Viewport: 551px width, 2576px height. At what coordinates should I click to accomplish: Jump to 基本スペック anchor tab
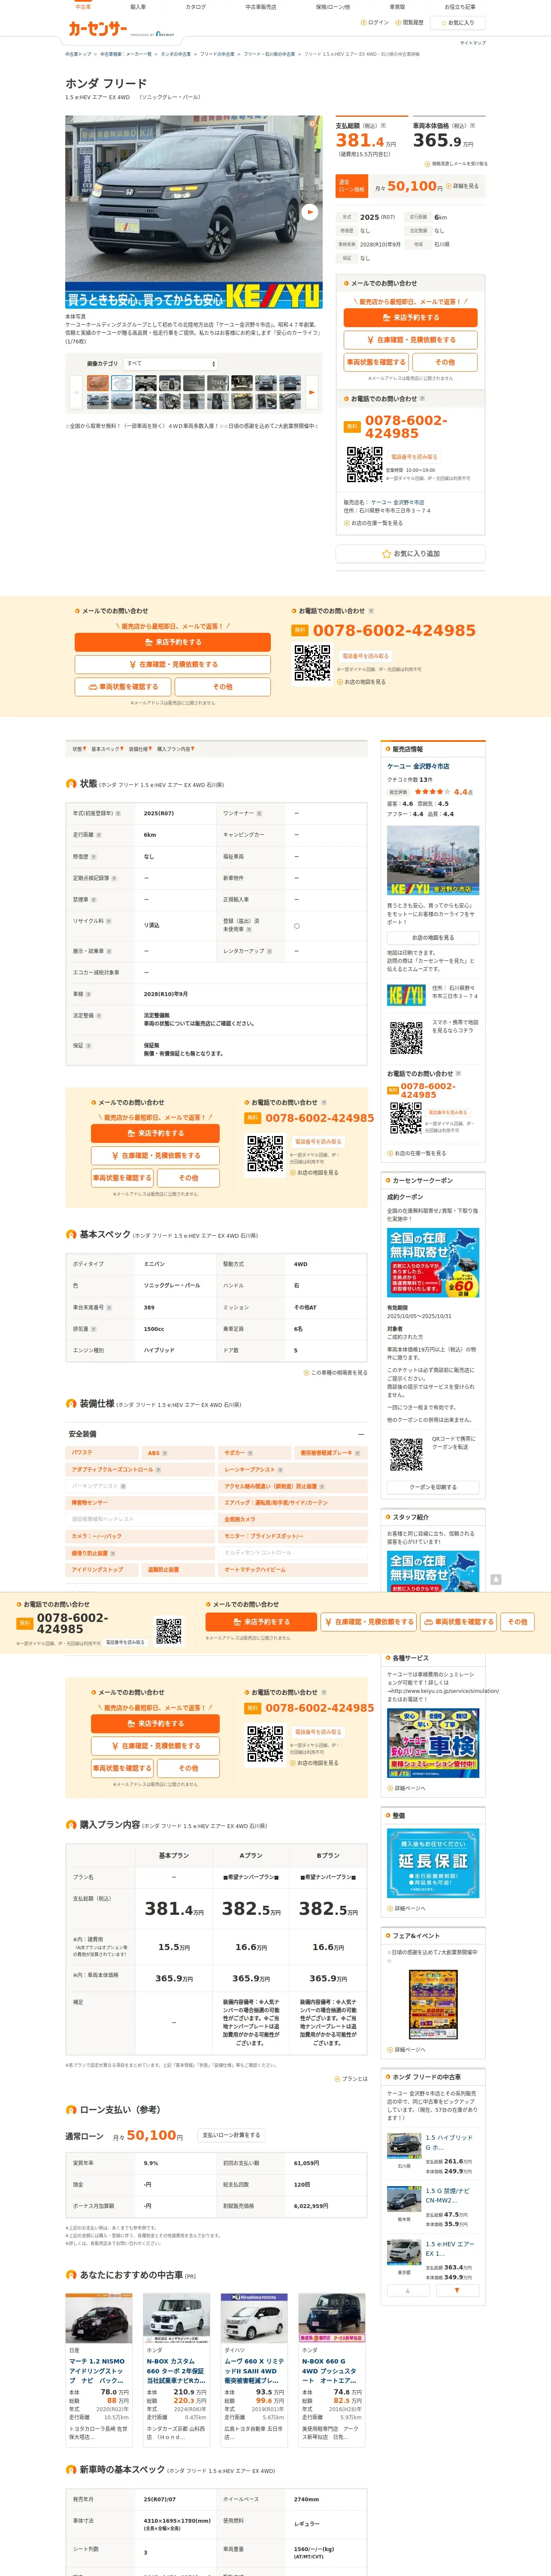coord(106,749)
